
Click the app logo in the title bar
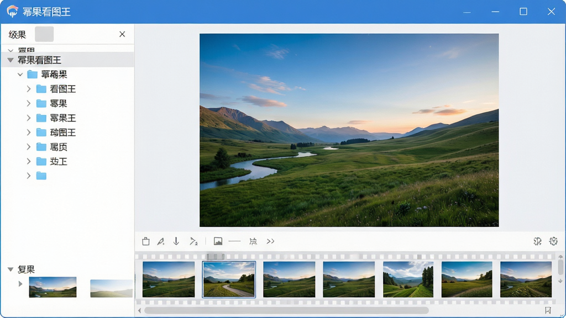click(x=12, y=11)
